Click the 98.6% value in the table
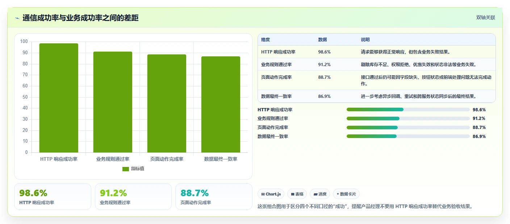The height and width of the screenshot is (224, 510). click(x=324, y=52)
